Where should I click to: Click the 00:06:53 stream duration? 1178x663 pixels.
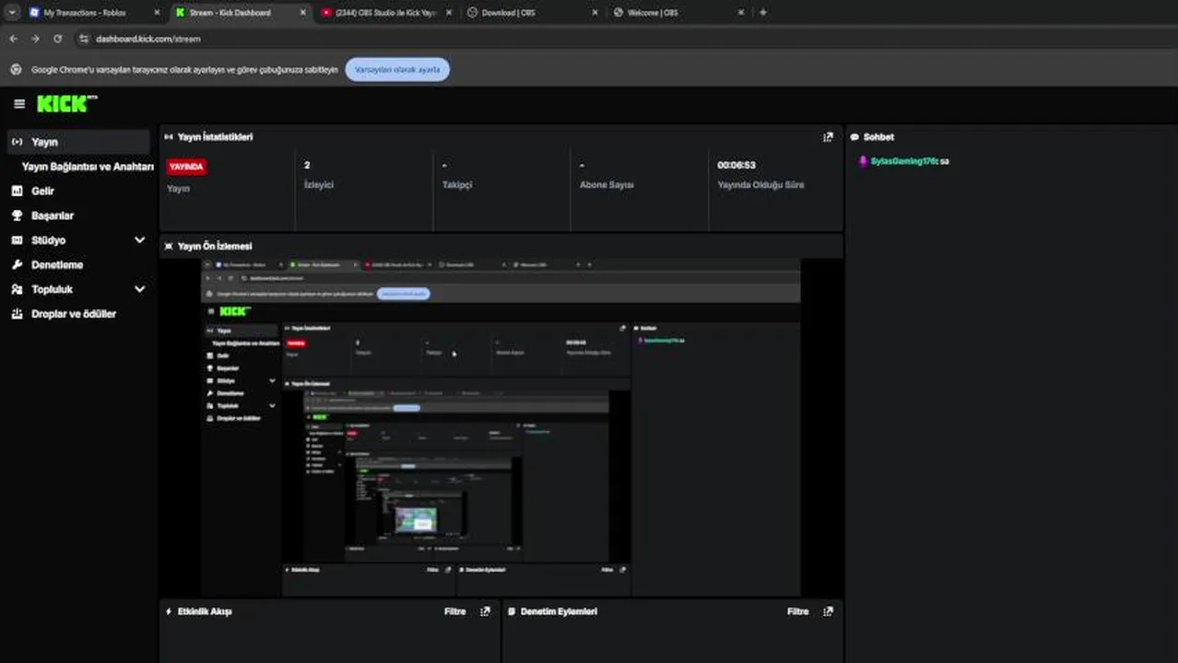pyautogui.click(x=736, y=166)
